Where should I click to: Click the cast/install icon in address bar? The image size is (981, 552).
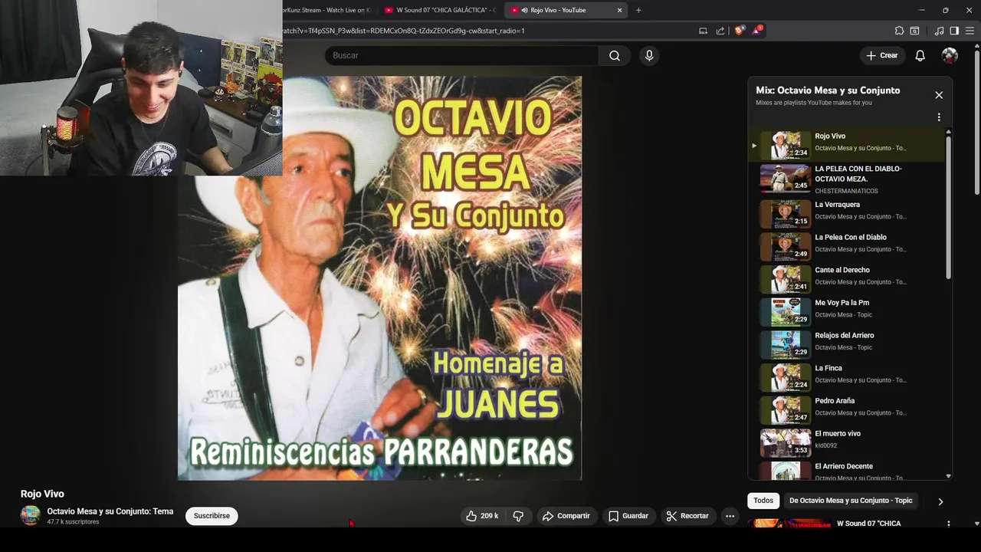(703, 31)
